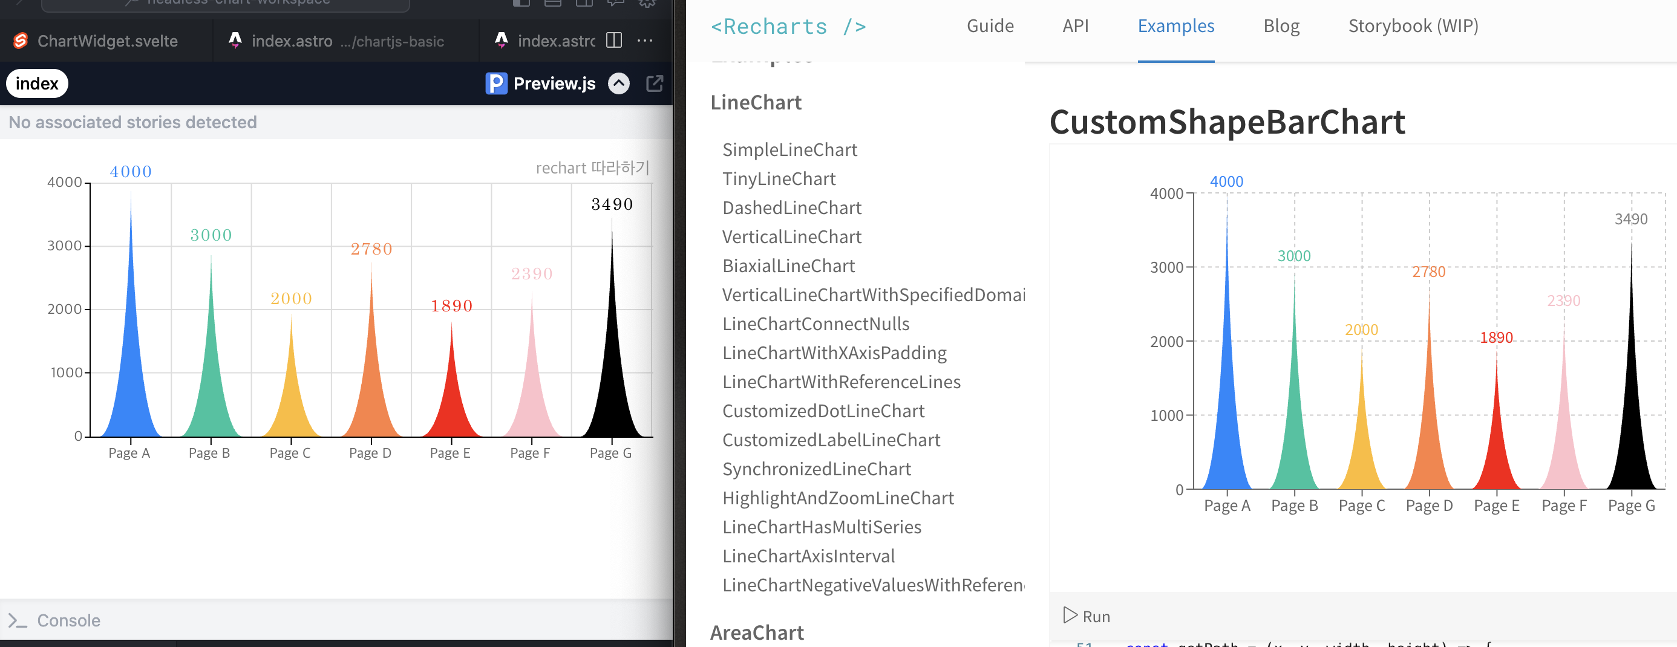Image resolution: width=1677 pixels, height=647 pixels.
Task: Click the console prompt icon
Action: coord(18,620)
